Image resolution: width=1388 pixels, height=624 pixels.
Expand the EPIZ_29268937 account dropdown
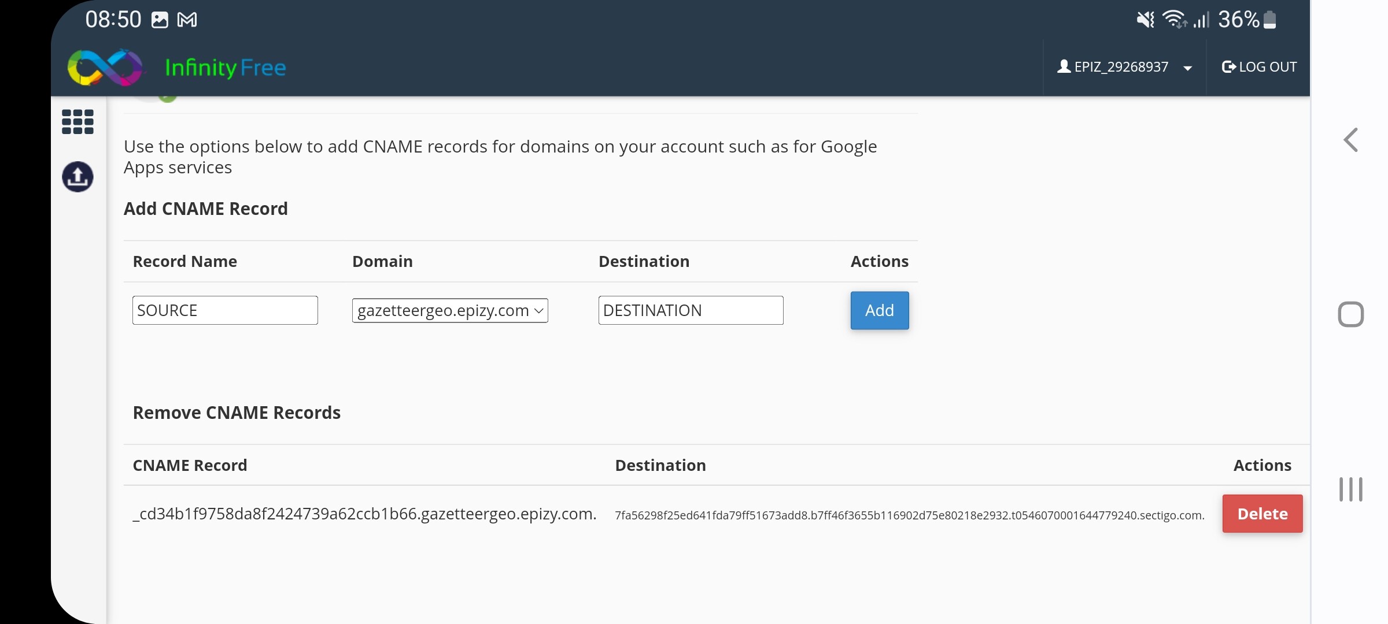1124,67
